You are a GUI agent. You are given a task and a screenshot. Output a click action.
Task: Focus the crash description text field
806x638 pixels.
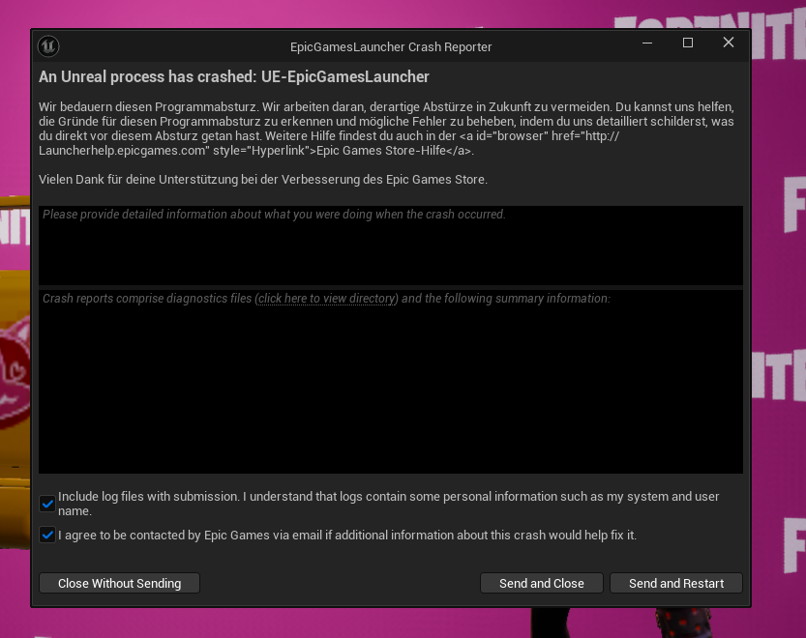point(391,245)
